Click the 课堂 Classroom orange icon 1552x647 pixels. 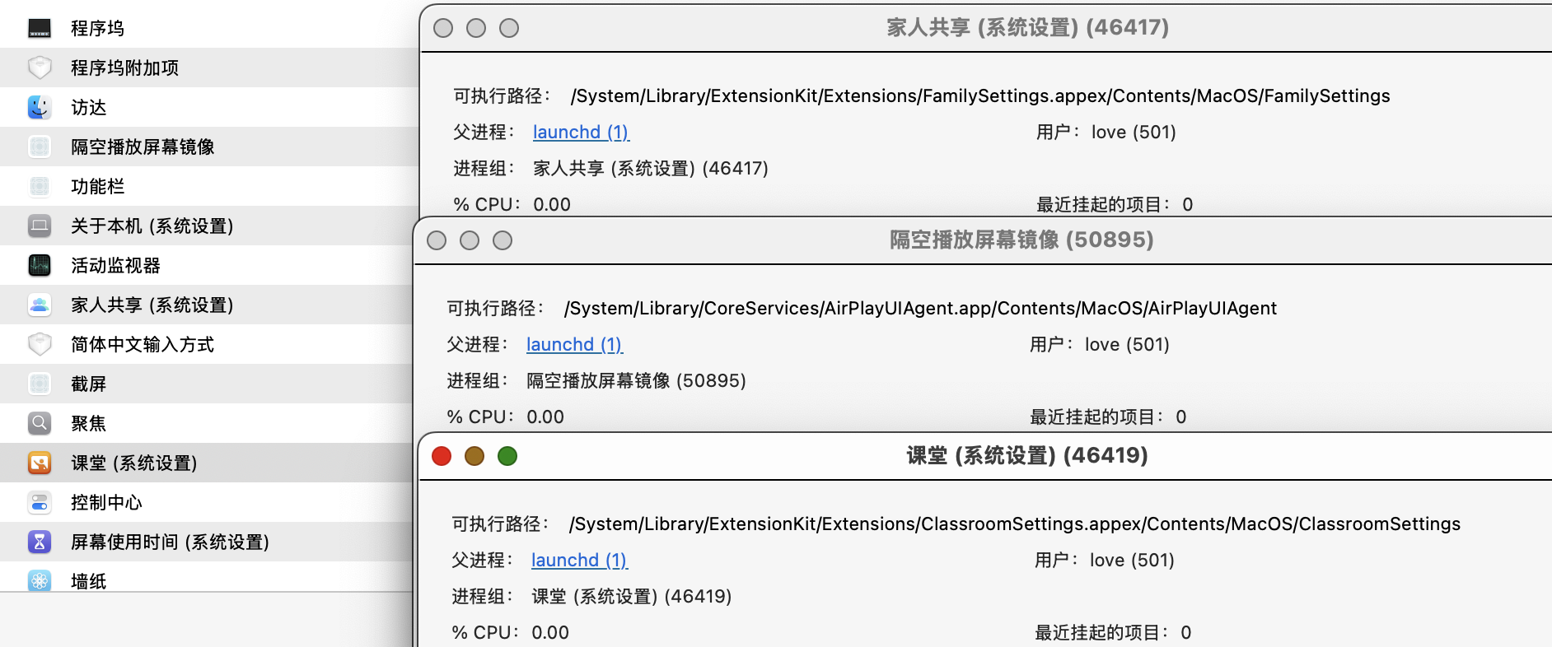pos(40,463)
